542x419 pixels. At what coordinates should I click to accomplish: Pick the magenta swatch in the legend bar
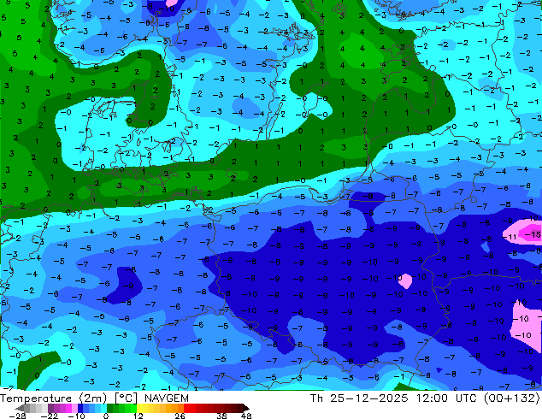click(x=68, y=408)
